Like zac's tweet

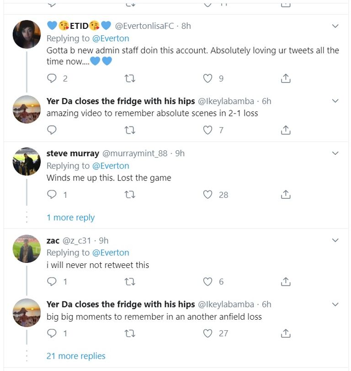pyautogui.click(x=208, y=282)
